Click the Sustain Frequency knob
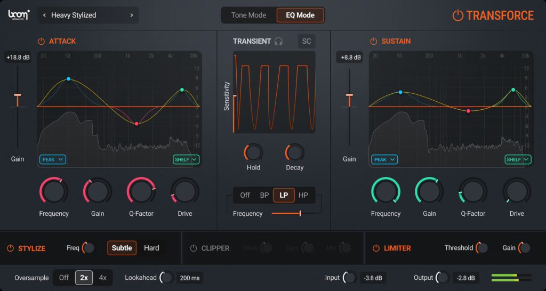This screenshot has height=291, width=546. (x=386, y=190)
